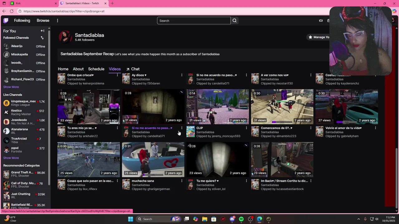Open Kestico live channel
This screenshot has width=399, height=224.
coord(24,112)
